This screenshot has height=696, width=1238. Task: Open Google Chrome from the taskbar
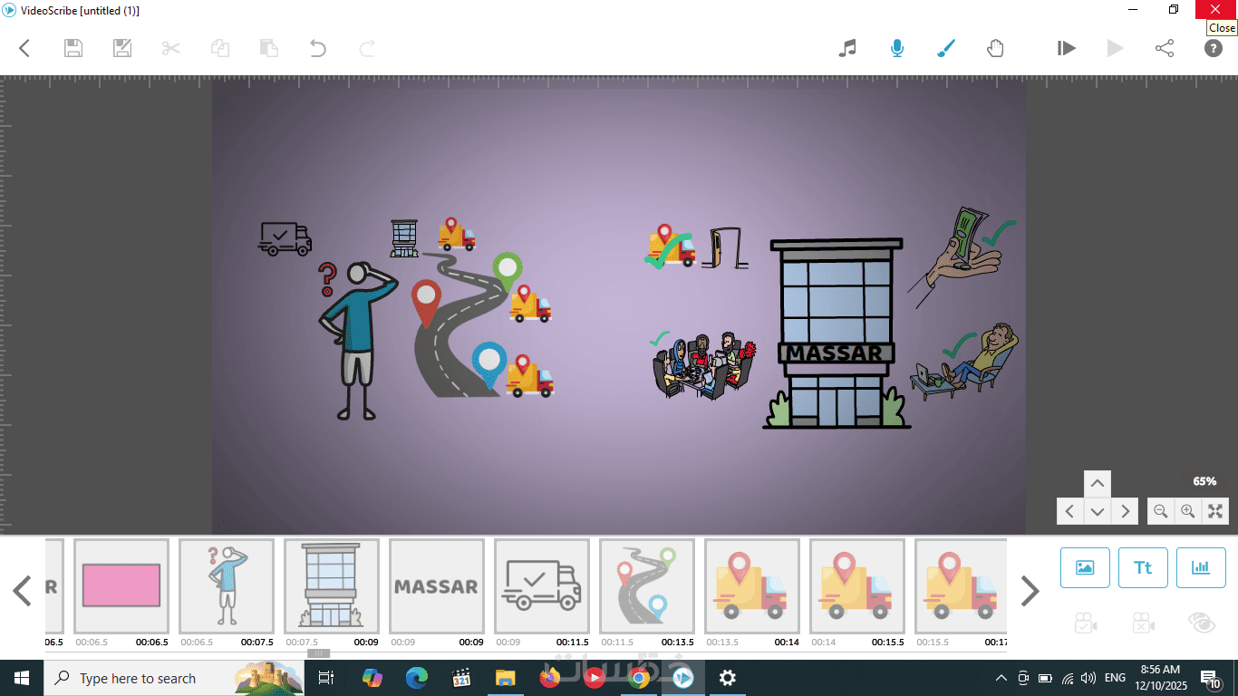[x=638, y=678]
